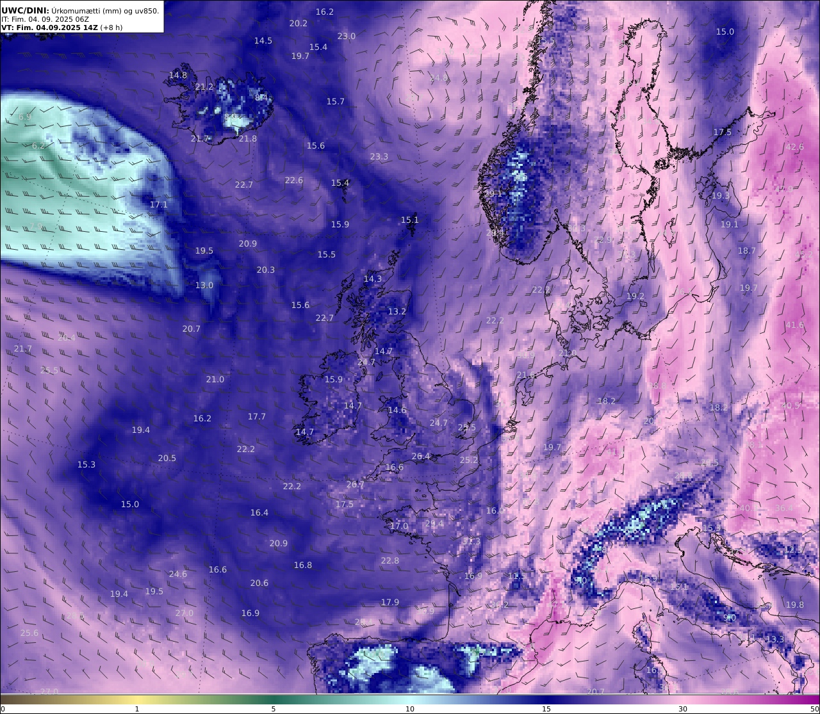The height and width of the screenshot is (714, 820).
Task: Click the 50 tick at scale end
Action: (x=814, y=709)
